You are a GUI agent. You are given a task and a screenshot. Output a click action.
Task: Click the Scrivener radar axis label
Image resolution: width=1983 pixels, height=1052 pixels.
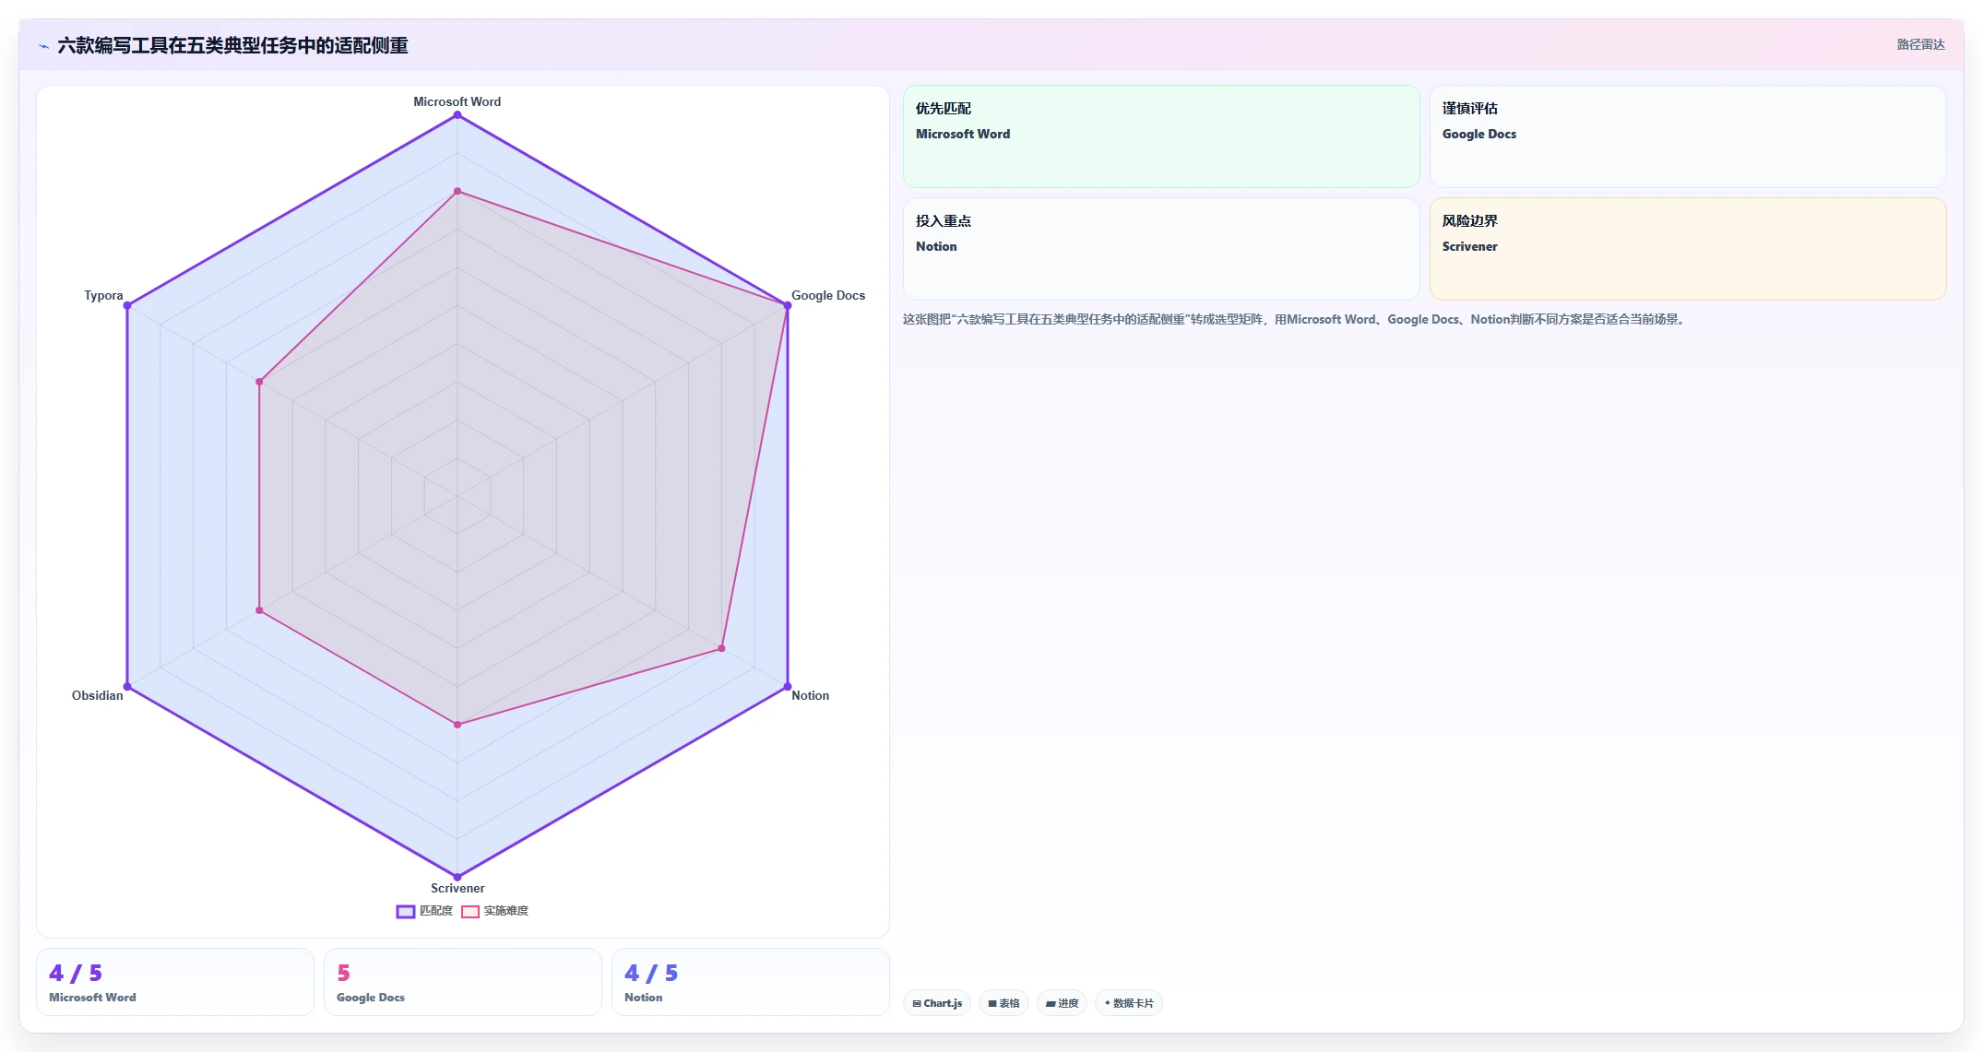tap(457, 888)
